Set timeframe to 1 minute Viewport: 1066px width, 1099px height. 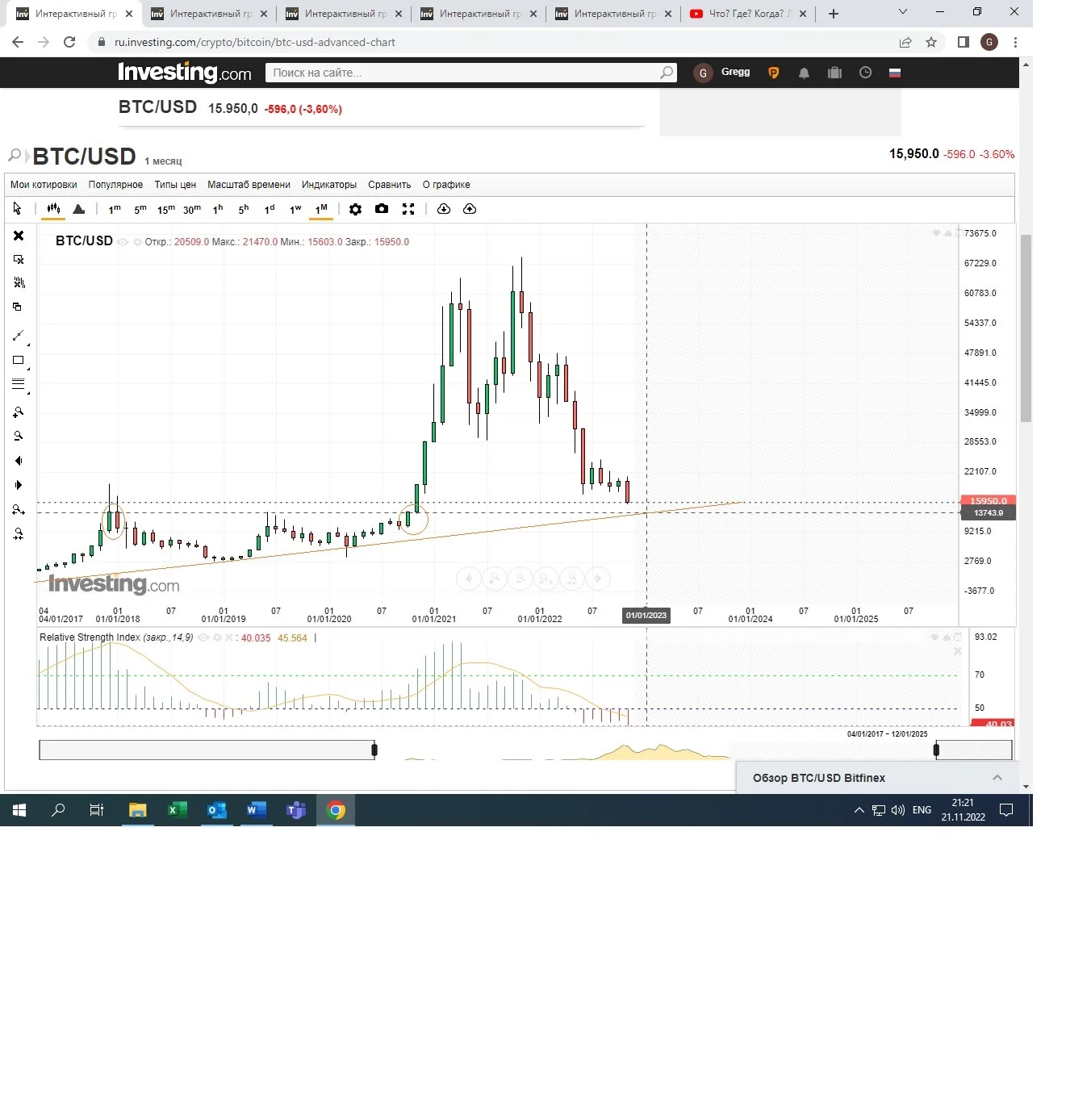115,209
